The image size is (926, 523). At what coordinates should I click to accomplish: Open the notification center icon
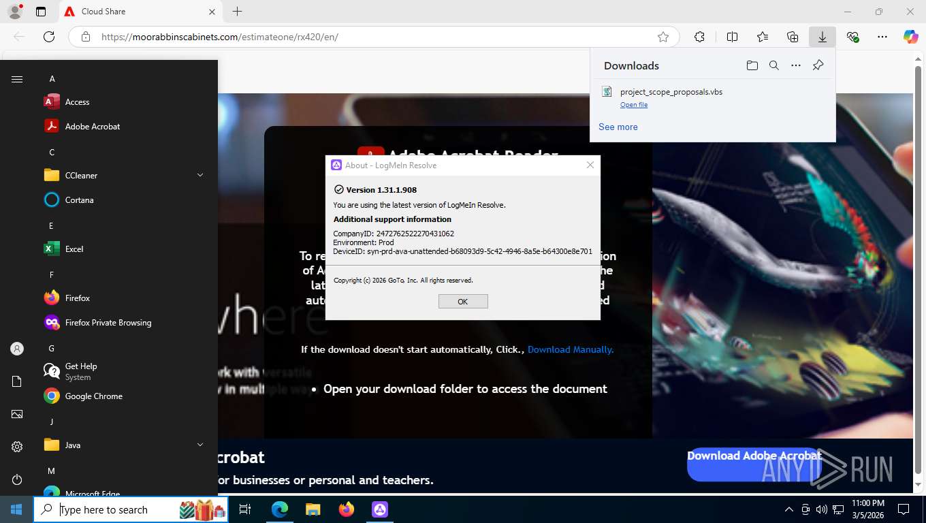pos(904,509)
